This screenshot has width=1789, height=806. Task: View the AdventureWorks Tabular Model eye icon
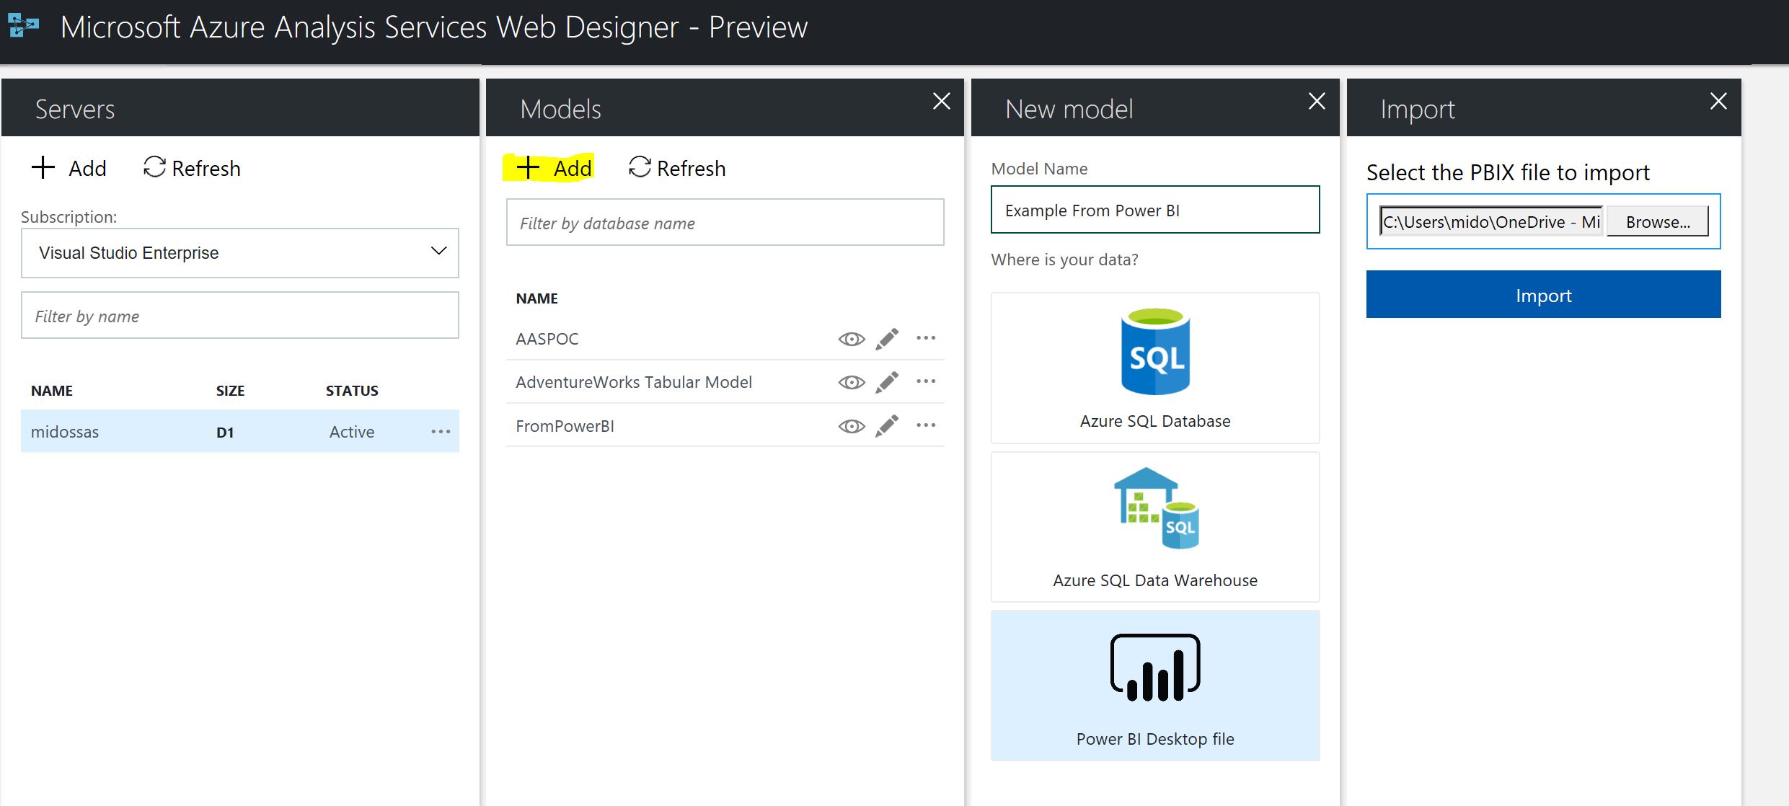click(x=852, y=382)
